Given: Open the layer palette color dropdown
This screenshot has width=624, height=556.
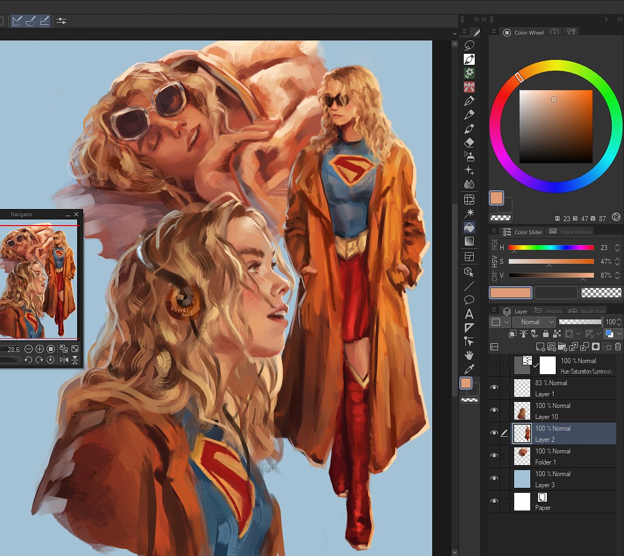Looking at the screenshot, I should click(x=500, y=322).
